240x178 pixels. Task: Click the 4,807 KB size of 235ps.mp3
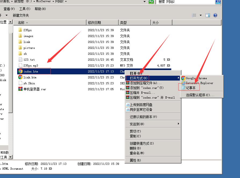(163, 66)
